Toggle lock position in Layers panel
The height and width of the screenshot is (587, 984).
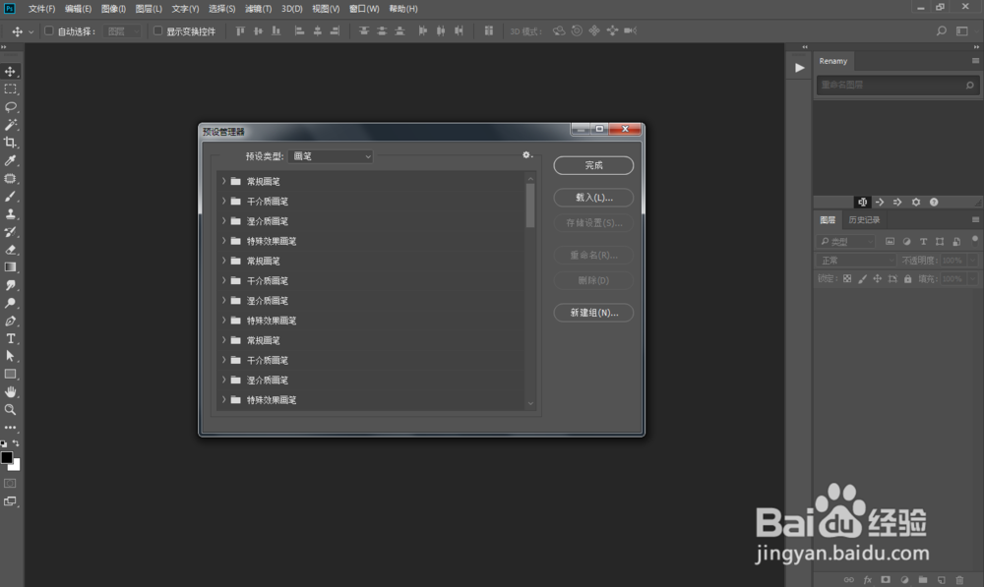[x=878, y=278]
